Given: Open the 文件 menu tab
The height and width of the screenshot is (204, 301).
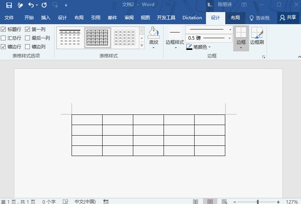Looking at the screenshot, I should tap(9, 18).
